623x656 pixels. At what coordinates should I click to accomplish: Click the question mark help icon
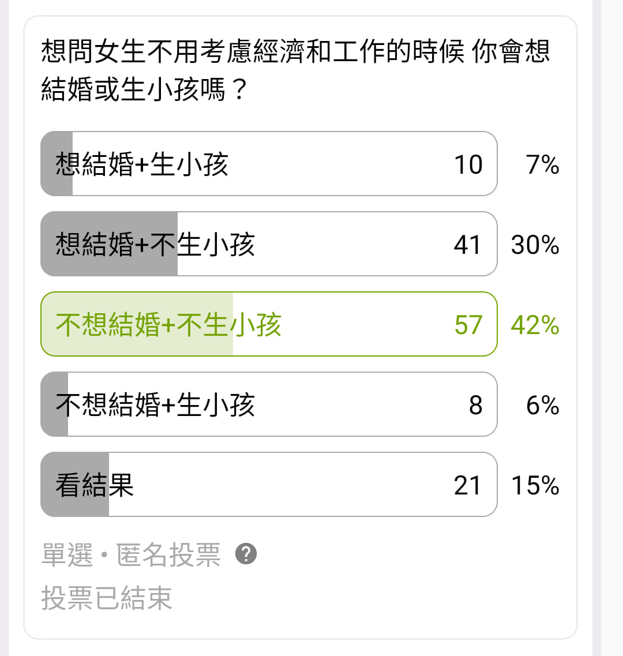coord(246,554)
